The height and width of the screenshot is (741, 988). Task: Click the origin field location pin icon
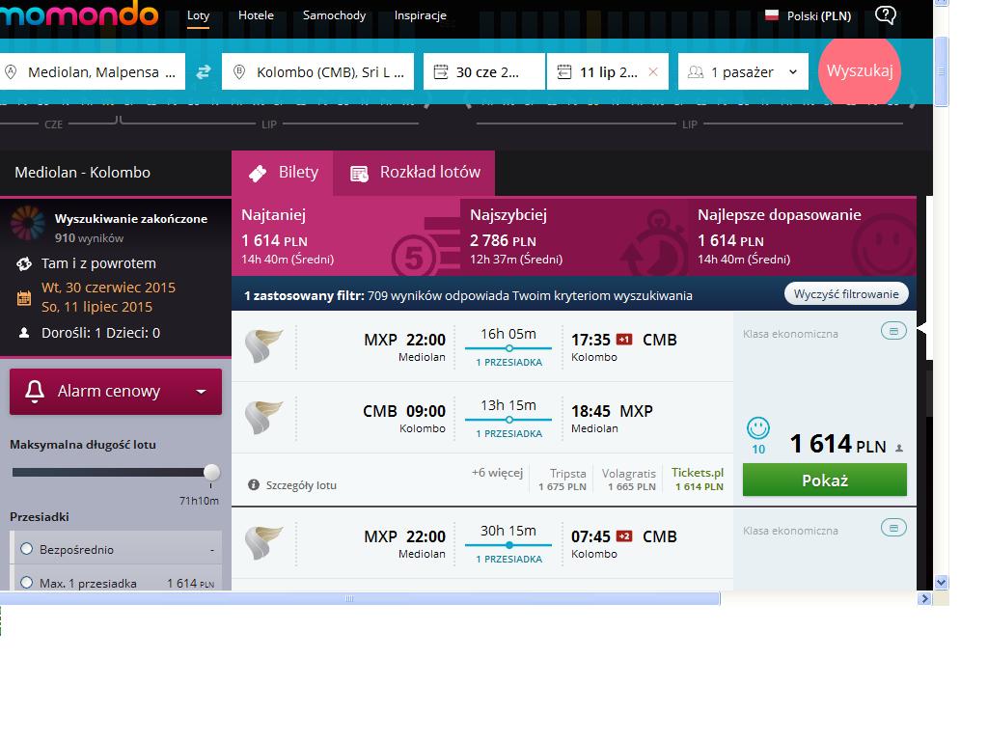(x=10, y=71)
